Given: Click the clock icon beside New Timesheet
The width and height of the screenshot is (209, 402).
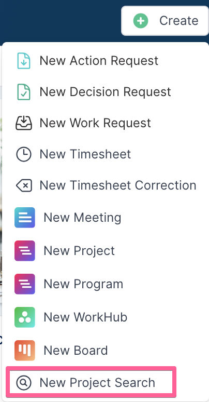Looking at the screenshot, I should (x=24, y=154).
